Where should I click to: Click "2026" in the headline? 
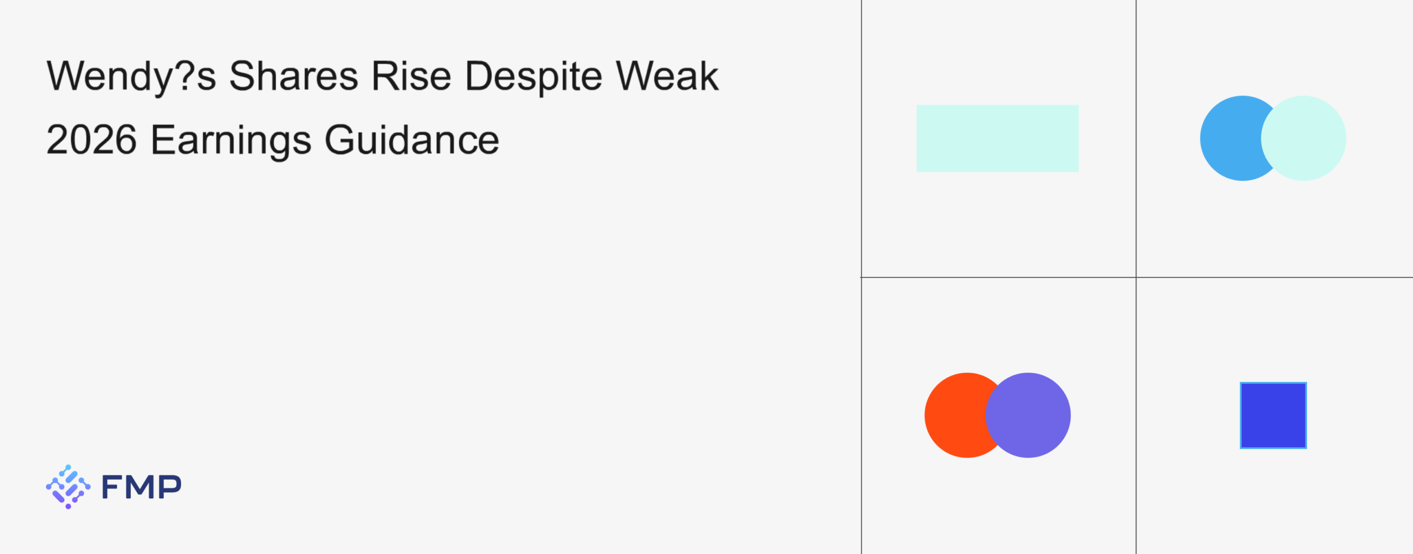(x=92, y=140)
